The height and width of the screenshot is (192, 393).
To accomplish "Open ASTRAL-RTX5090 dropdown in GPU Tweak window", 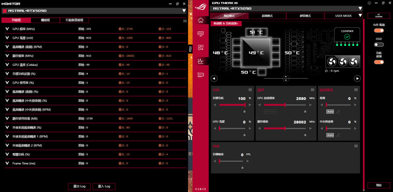I will click(360, 9).
